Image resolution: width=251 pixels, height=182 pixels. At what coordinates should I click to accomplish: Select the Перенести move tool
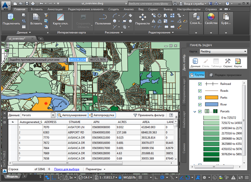coord(142,18)
